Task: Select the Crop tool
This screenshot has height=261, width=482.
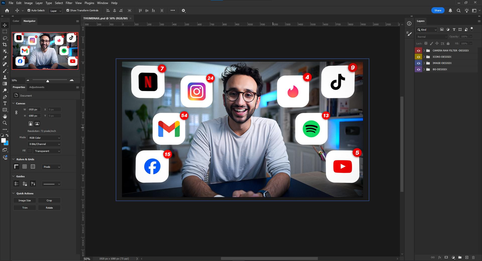Action: [5, 44]
